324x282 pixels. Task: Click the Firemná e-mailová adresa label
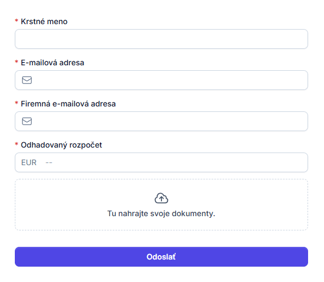tap(68, 104)
